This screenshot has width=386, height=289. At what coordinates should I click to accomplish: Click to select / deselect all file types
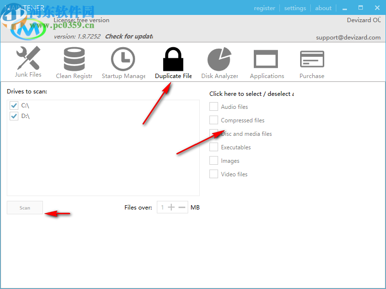(251, 94)
